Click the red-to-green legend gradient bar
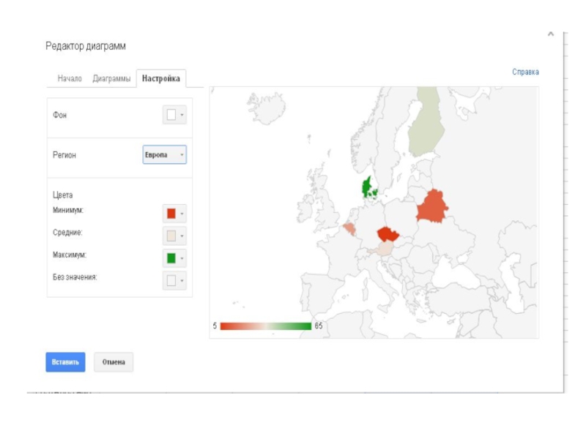Image resolution: width=586 pixels, height=439 pixels. [265, 326]
